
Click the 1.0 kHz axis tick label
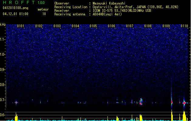coord(3,55)
